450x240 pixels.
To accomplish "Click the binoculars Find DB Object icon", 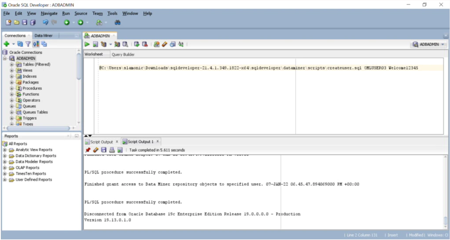I will (118, 22).
